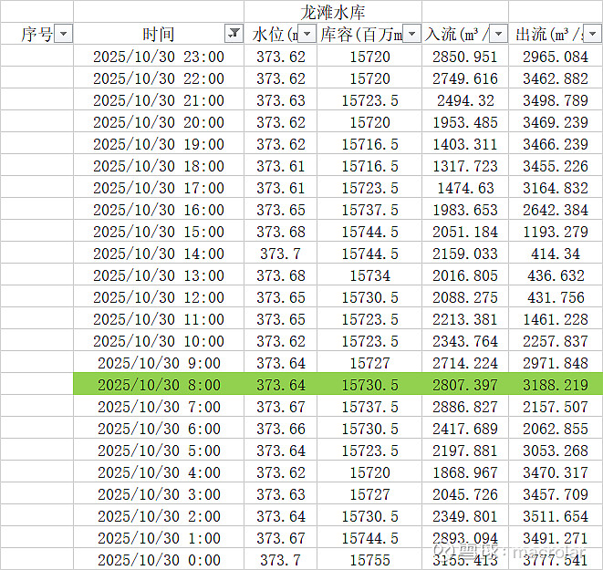Image resolution: width=603 pixels, height=570 pixels.
Task: Select cell 2025/10/30 3:00
Action: click(159, 494)
